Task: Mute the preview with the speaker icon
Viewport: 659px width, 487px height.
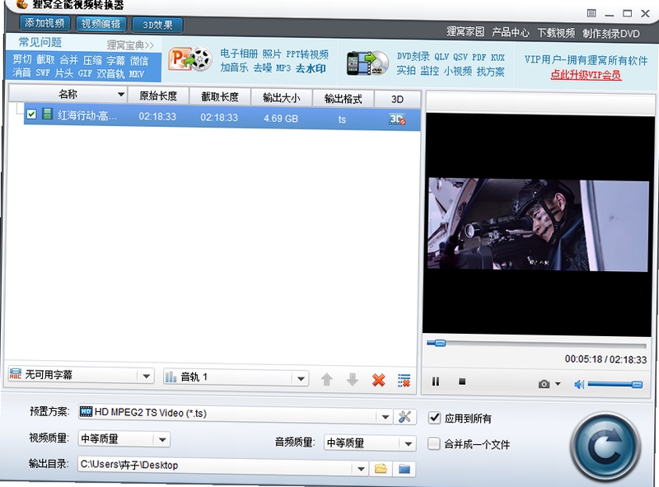Action: (579, 384)
